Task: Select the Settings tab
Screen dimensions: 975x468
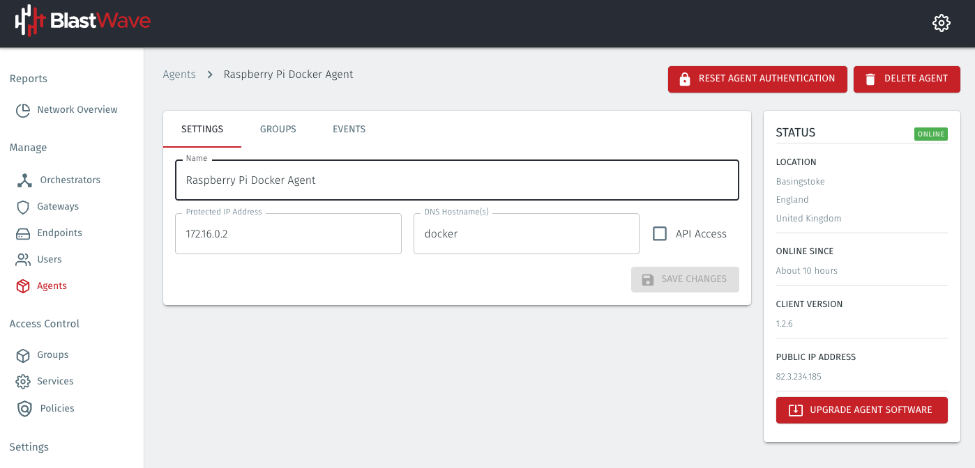Action: [x=202, y=129]
